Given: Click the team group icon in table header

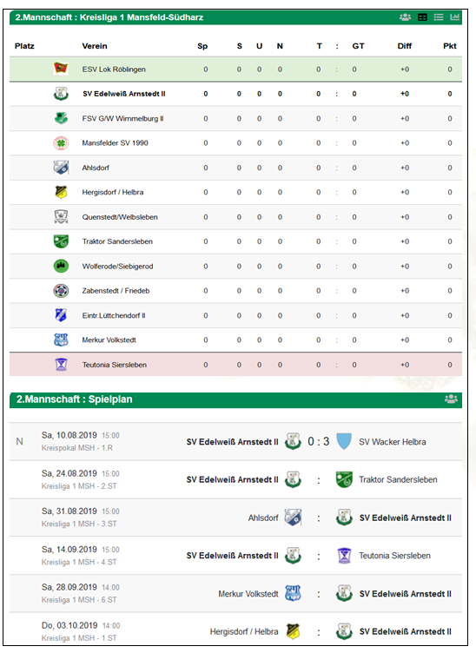Looking at the screenshot, I should (405, 17).
